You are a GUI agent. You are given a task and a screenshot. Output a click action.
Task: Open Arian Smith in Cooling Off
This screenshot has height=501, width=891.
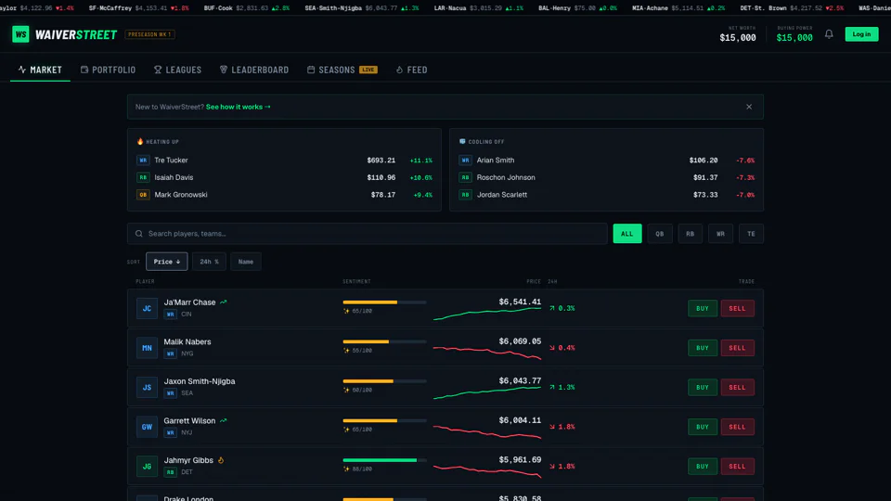click(x=606, y=161)
